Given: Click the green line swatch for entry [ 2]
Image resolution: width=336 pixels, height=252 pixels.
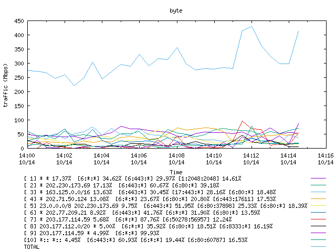Looking at the screenshot, I should tap(318, 185).
